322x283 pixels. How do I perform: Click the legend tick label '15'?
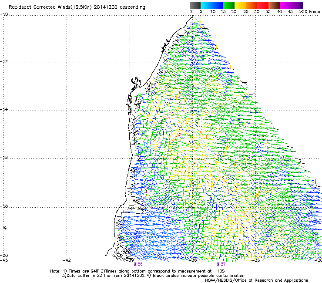pyautogui.click(x=223, y=12)
